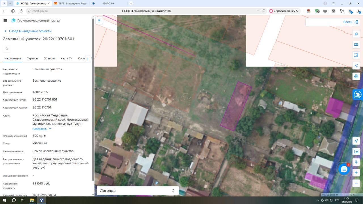Click the Войти login button

tap(351, 22)
